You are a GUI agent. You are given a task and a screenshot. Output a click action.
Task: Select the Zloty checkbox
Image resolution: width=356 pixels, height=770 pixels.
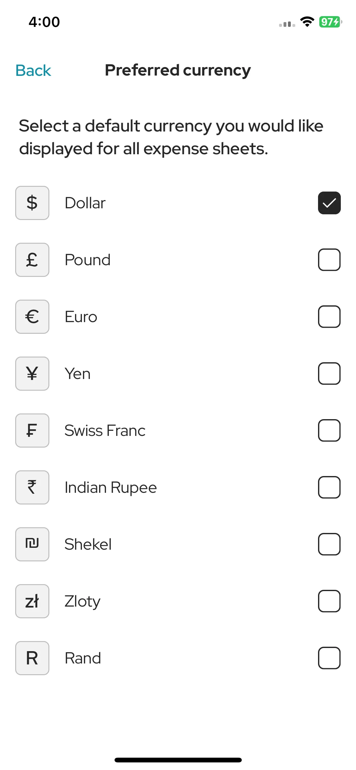(x=329, y=601)
